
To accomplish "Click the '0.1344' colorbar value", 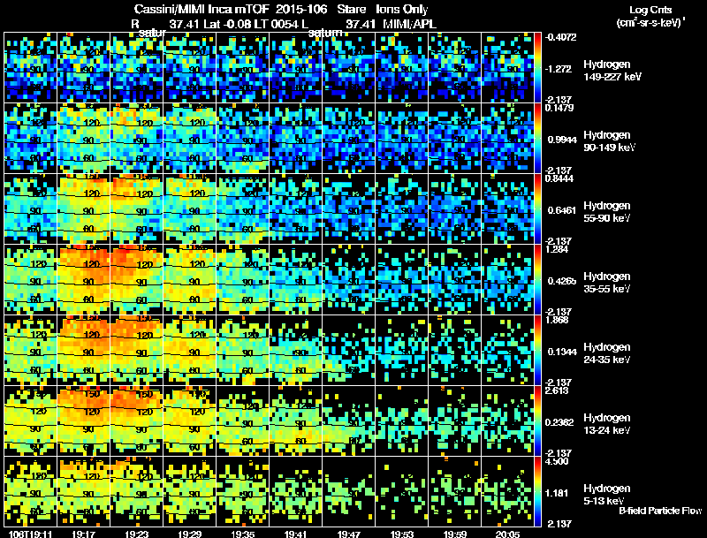I will [562, 352].
